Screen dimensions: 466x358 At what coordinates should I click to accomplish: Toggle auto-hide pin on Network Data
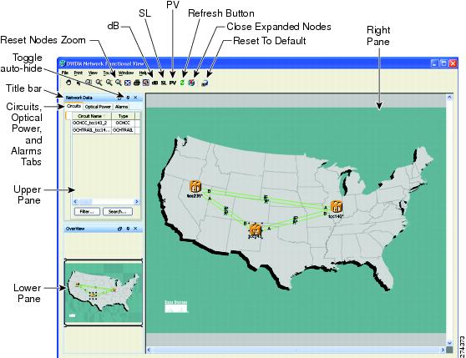128,98
